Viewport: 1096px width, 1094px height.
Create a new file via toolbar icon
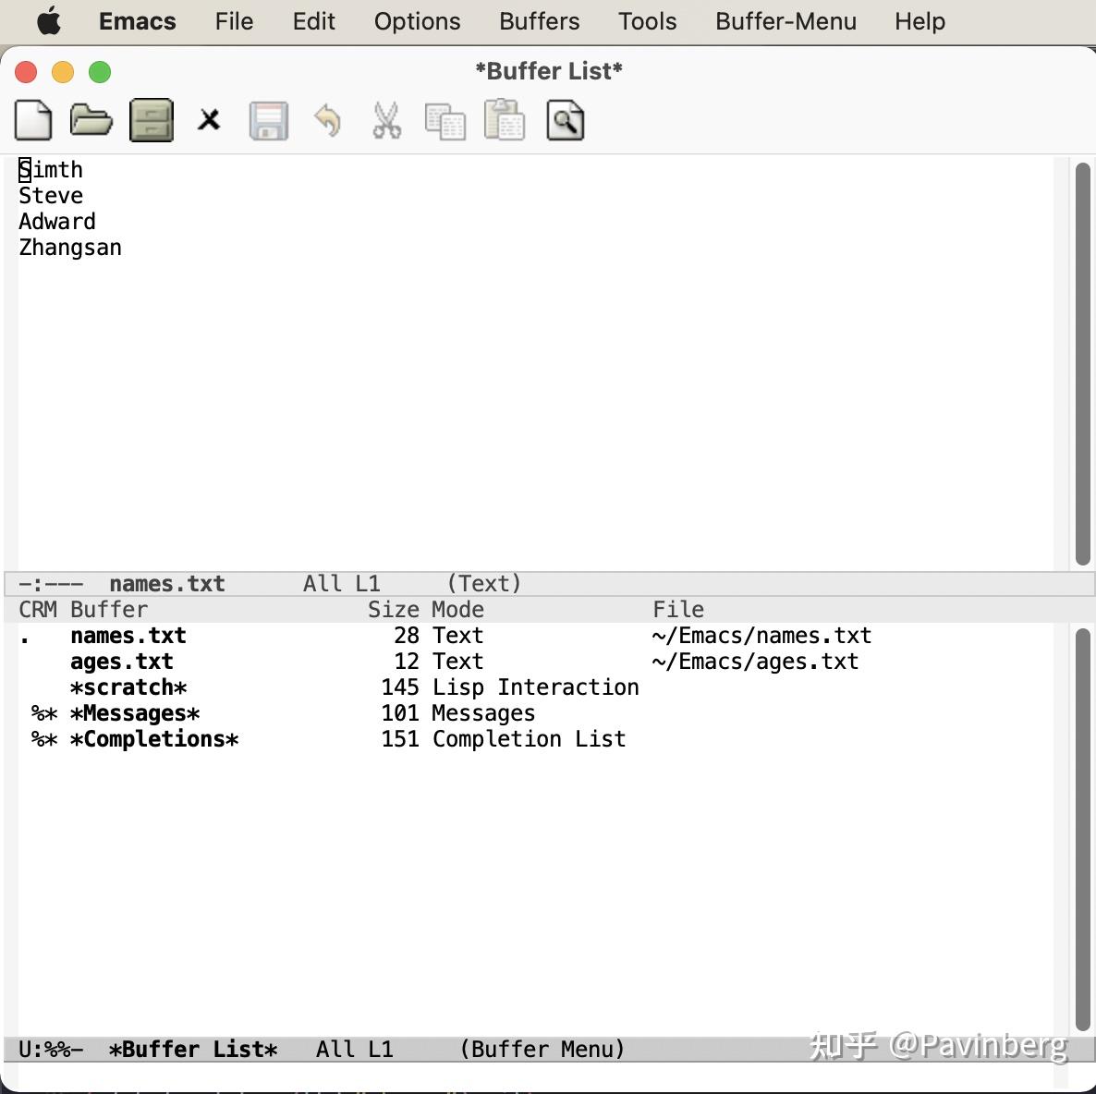(x=33, y=120)
